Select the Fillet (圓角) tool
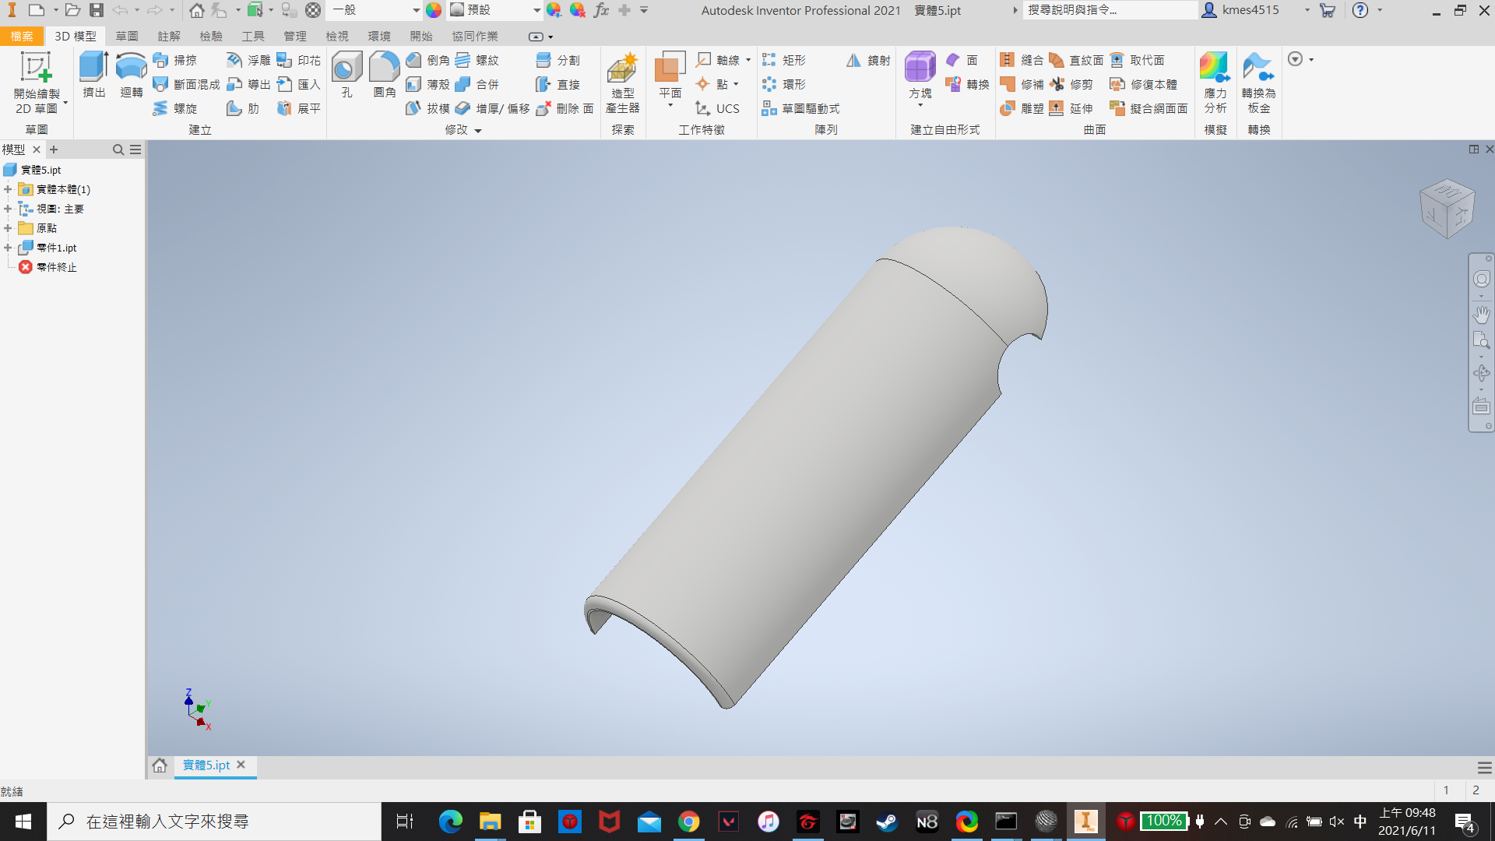This screenshot has height=841, width=1495. click(384, 75)
